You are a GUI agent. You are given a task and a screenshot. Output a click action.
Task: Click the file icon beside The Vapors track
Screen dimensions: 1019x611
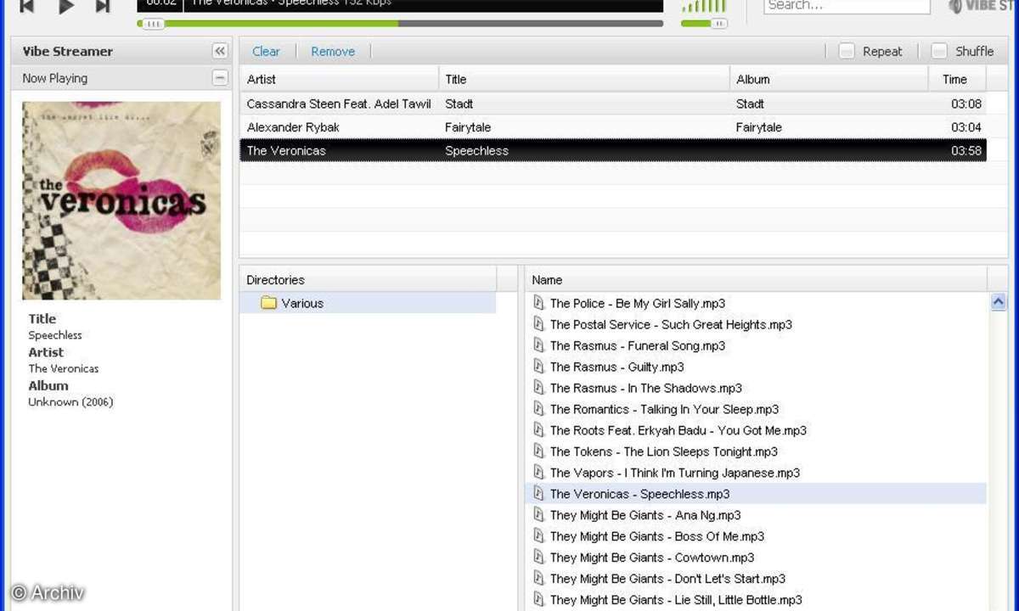538,473
